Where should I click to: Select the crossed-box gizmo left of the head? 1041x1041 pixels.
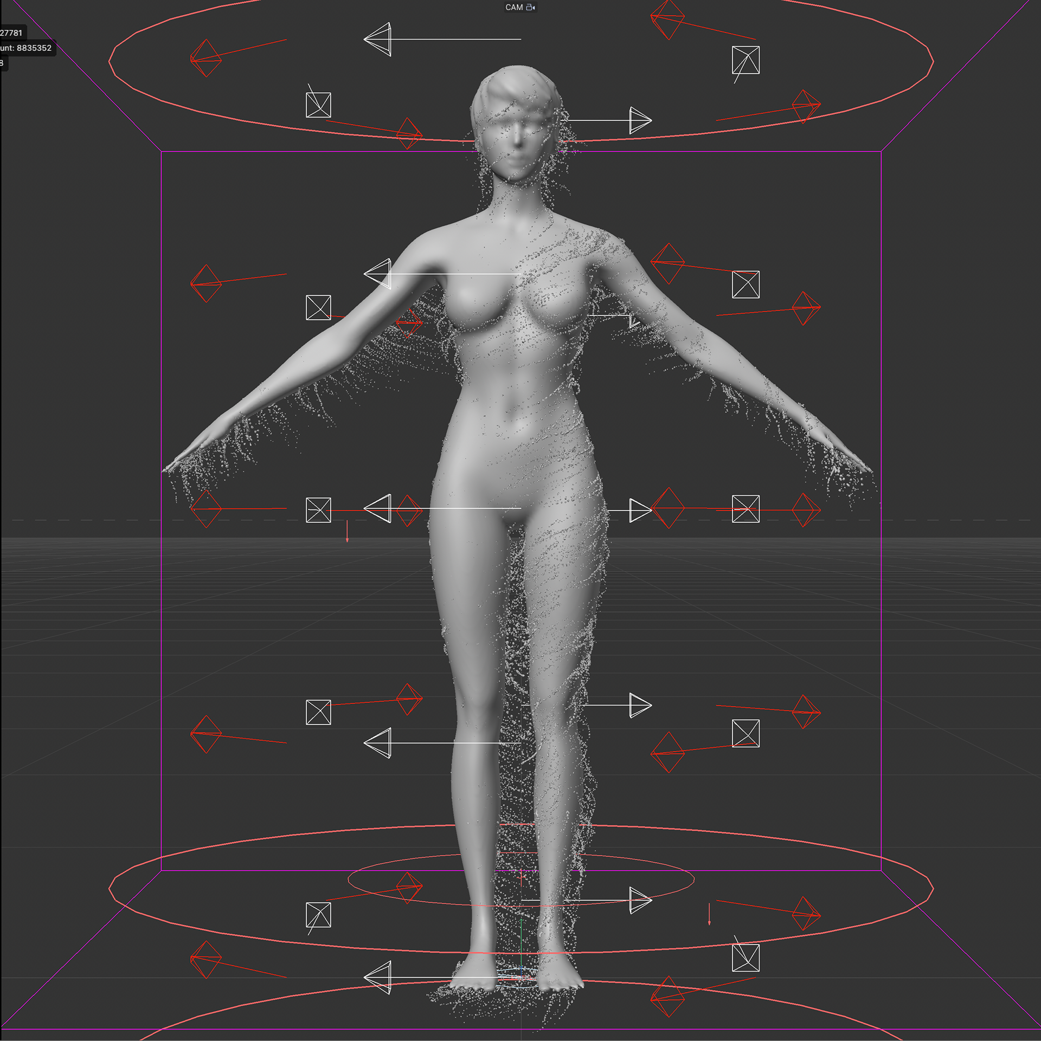[318, 105]
